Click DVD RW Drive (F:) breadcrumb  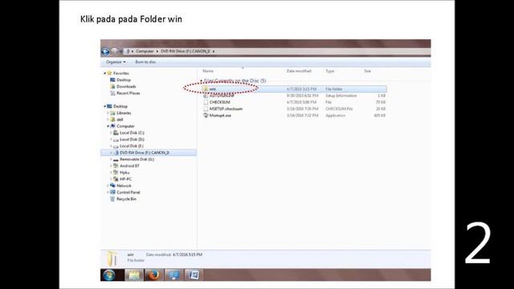186,51
